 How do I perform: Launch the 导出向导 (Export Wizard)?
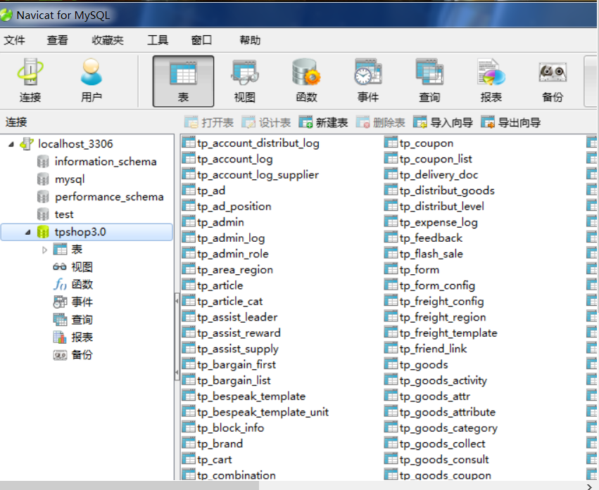(511, 122)
